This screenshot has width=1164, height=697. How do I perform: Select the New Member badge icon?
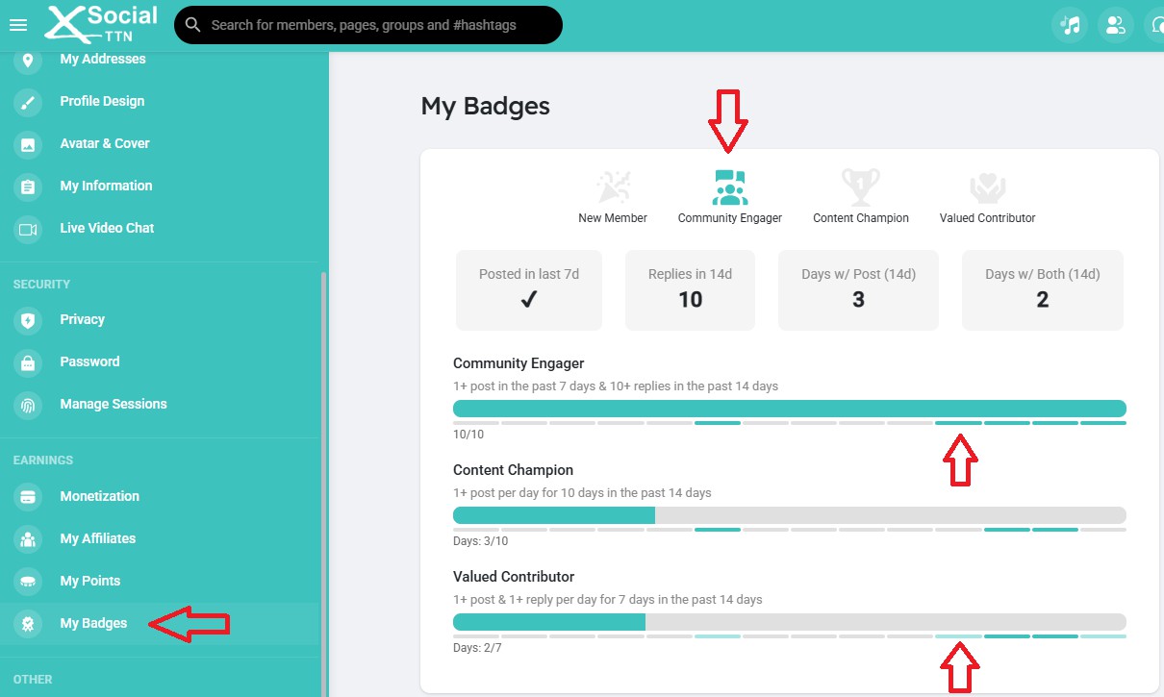(613, 188)
